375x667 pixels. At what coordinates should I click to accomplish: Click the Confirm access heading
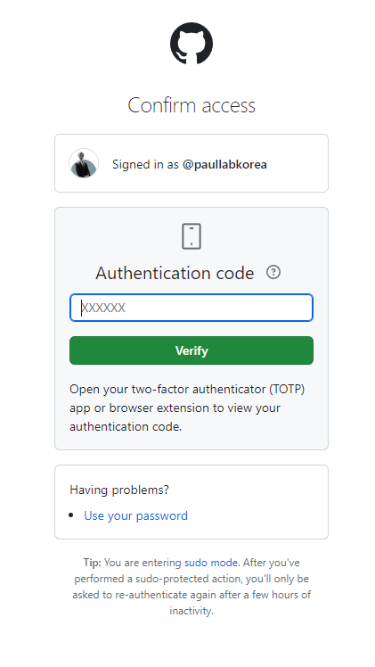click(192, 105)
